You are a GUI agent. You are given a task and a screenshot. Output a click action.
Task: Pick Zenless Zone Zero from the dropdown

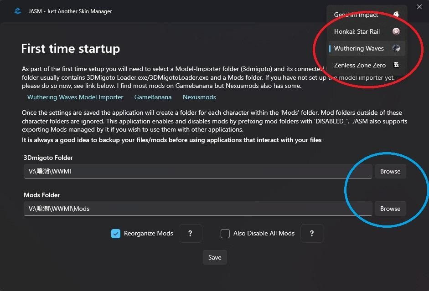360,65
